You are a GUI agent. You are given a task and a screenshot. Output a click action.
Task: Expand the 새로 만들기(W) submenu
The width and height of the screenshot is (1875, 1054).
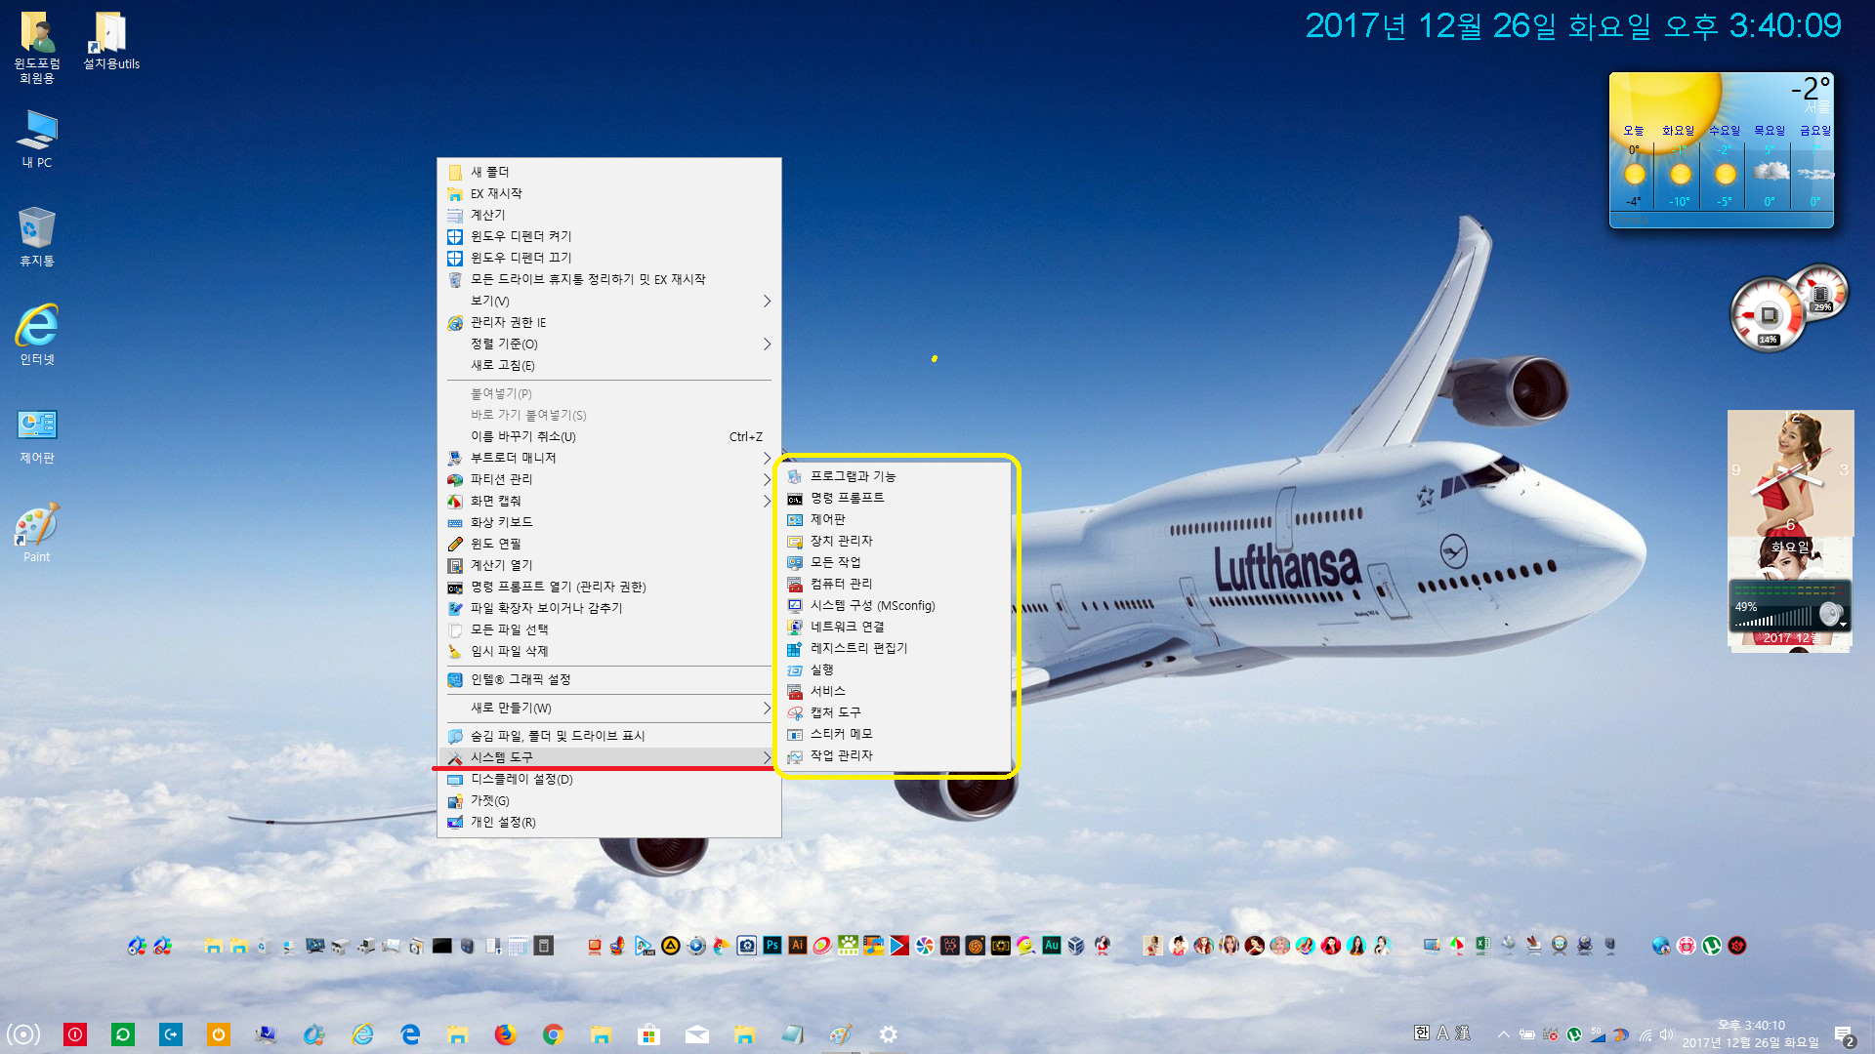[x=609, y=708]
